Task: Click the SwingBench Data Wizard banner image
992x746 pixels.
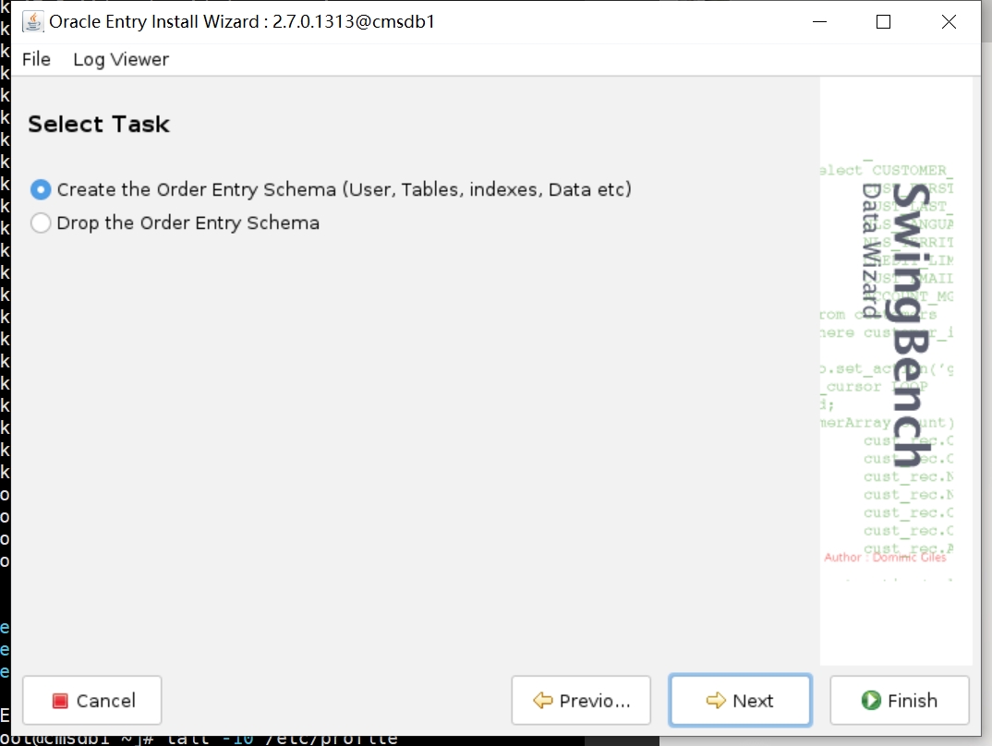Action: [x=896, y=371]
